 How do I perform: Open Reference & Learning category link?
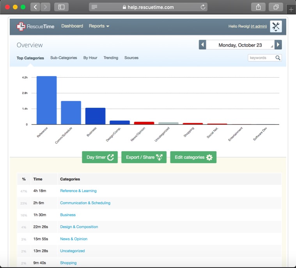coord(78,191)
